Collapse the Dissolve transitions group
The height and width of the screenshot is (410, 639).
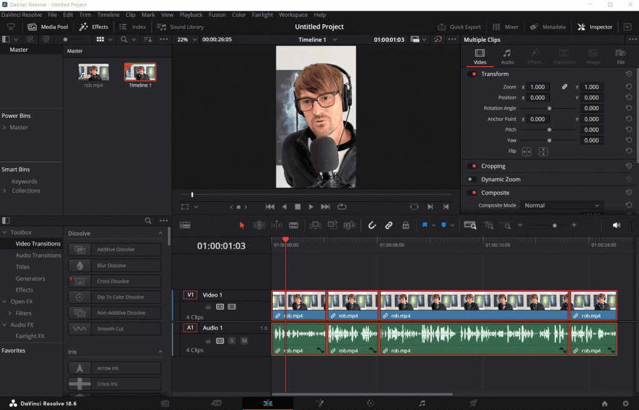pyautogui.click(x=160, y=234)
